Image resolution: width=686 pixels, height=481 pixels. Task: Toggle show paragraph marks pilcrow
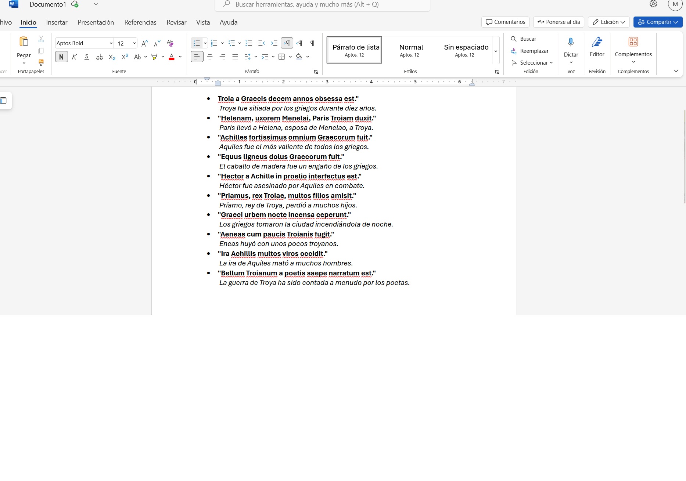point(312,43)
